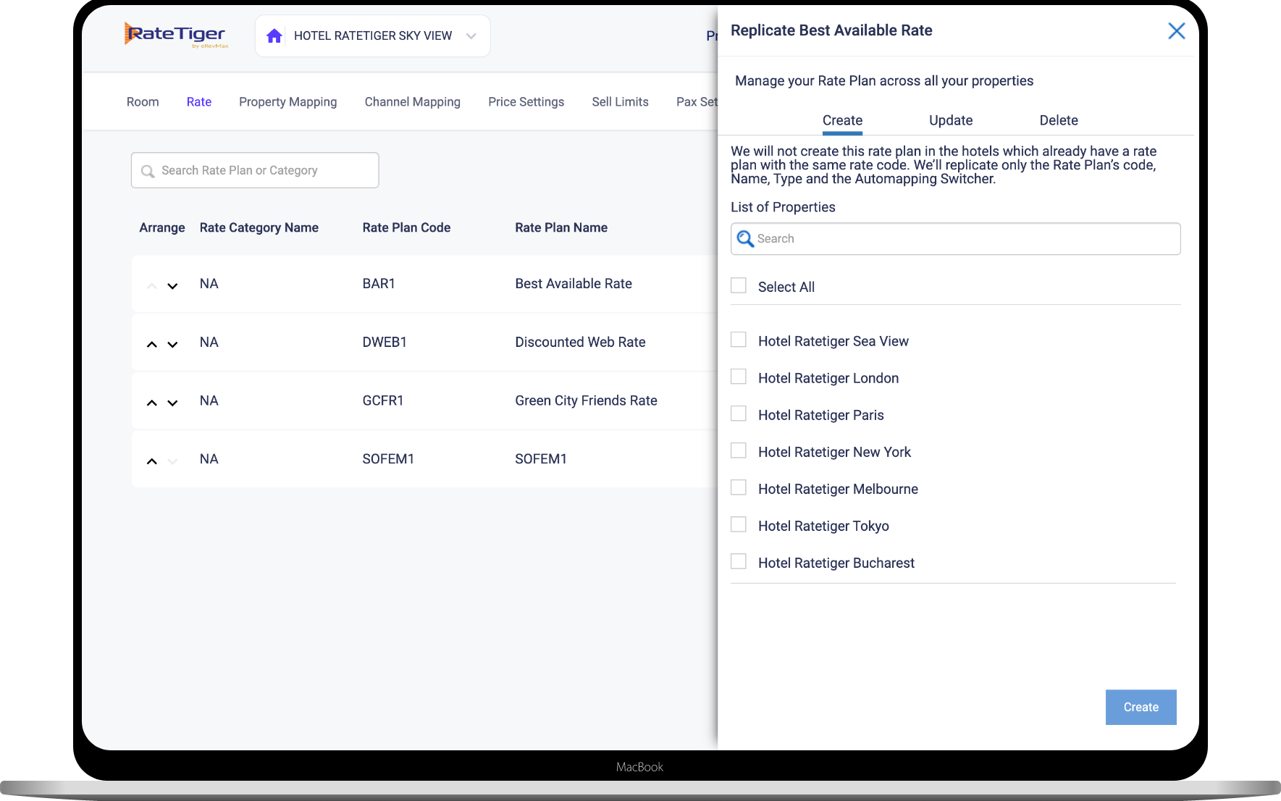Click the Hotel Ratetiger New York label
The image size is (1281, 801).
pyautogui.click(x=834, y=453)
